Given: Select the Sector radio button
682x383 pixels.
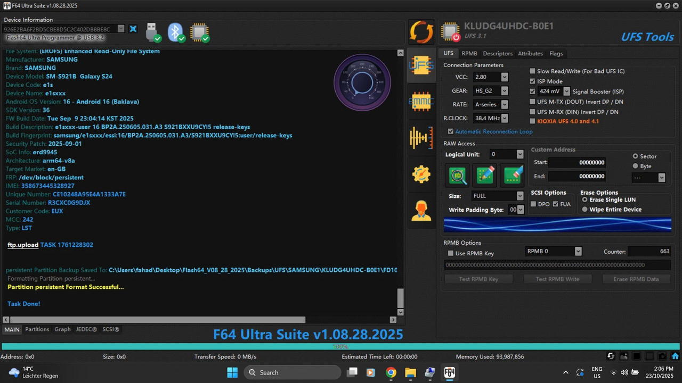Looking at the screenshot, I should click(635, 156).
